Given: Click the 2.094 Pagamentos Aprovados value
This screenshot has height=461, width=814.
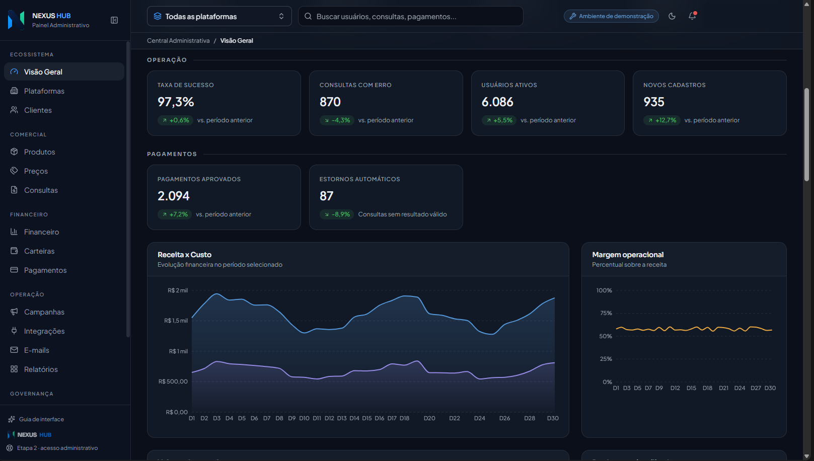Looking at the screenshot, I should pyautogui.click(x=174, y=196).
